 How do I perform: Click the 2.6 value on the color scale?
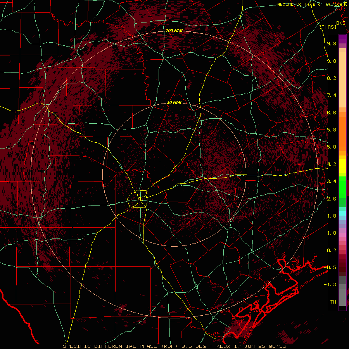point(332,199)
